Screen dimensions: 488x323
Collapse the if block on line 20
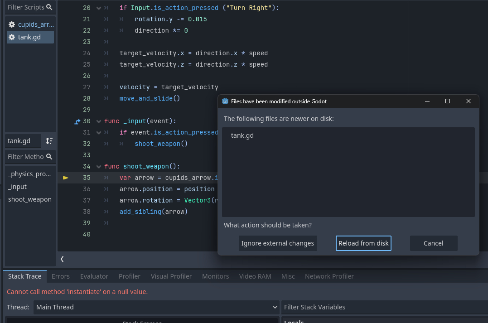[x=99, y=8]
